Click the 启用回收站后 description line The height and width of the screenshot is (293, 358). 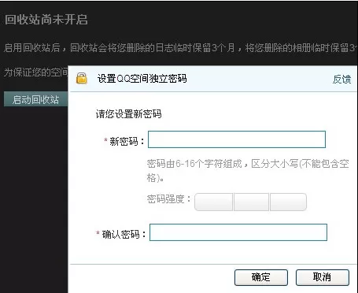pos(180,48)
